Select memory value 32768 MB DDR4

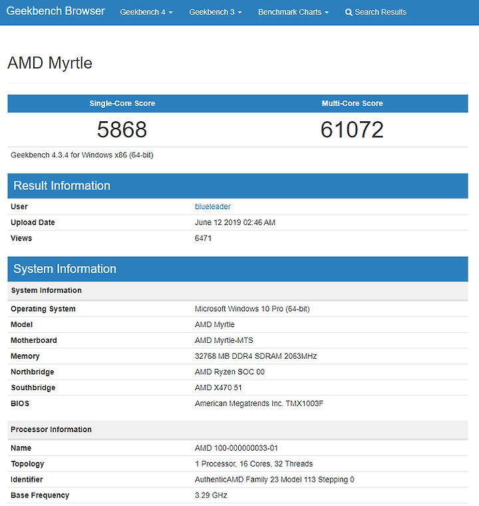pyautogui.click(x=255, y=356)
